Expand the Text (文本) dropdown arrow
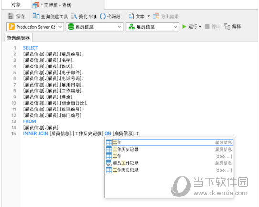Image resolution: width=259 pixels, height=207 pixels. click(x=148, y=16)
